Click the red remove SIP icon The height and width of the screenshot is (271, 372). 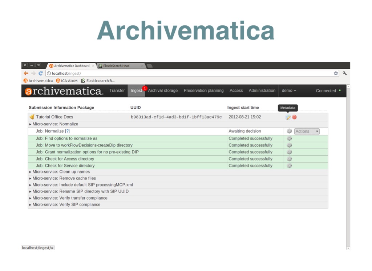[x=294, y=117]
